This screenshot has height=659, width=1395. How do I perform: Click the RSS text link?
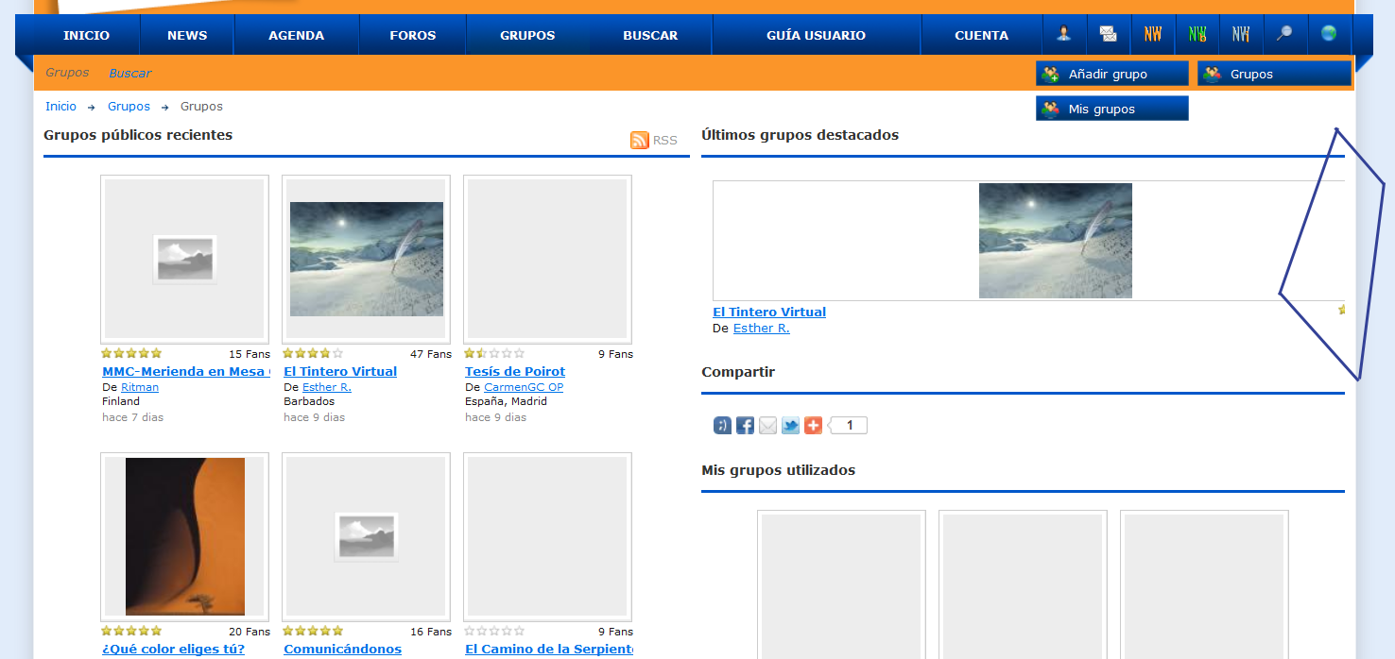point(665,140)
